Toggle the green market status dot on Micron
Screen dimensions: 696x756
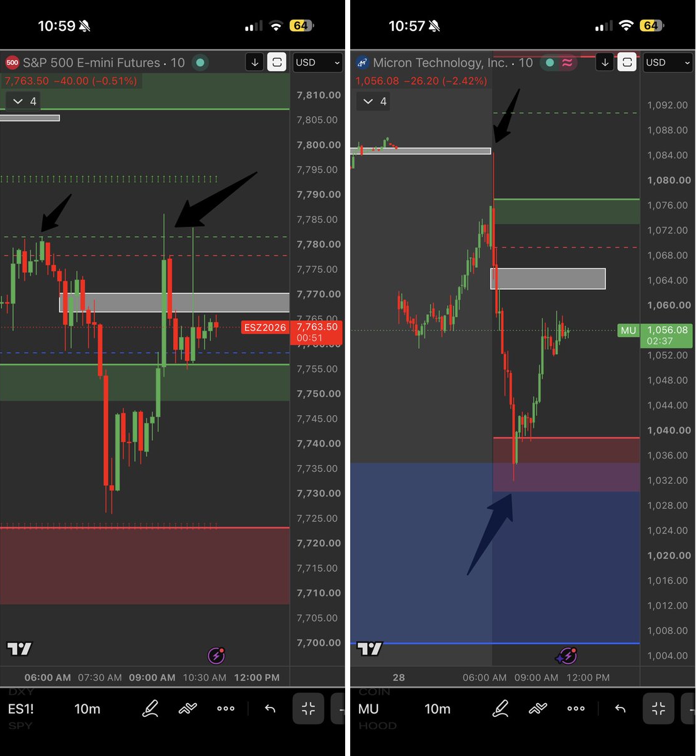(x=550, y=62)
